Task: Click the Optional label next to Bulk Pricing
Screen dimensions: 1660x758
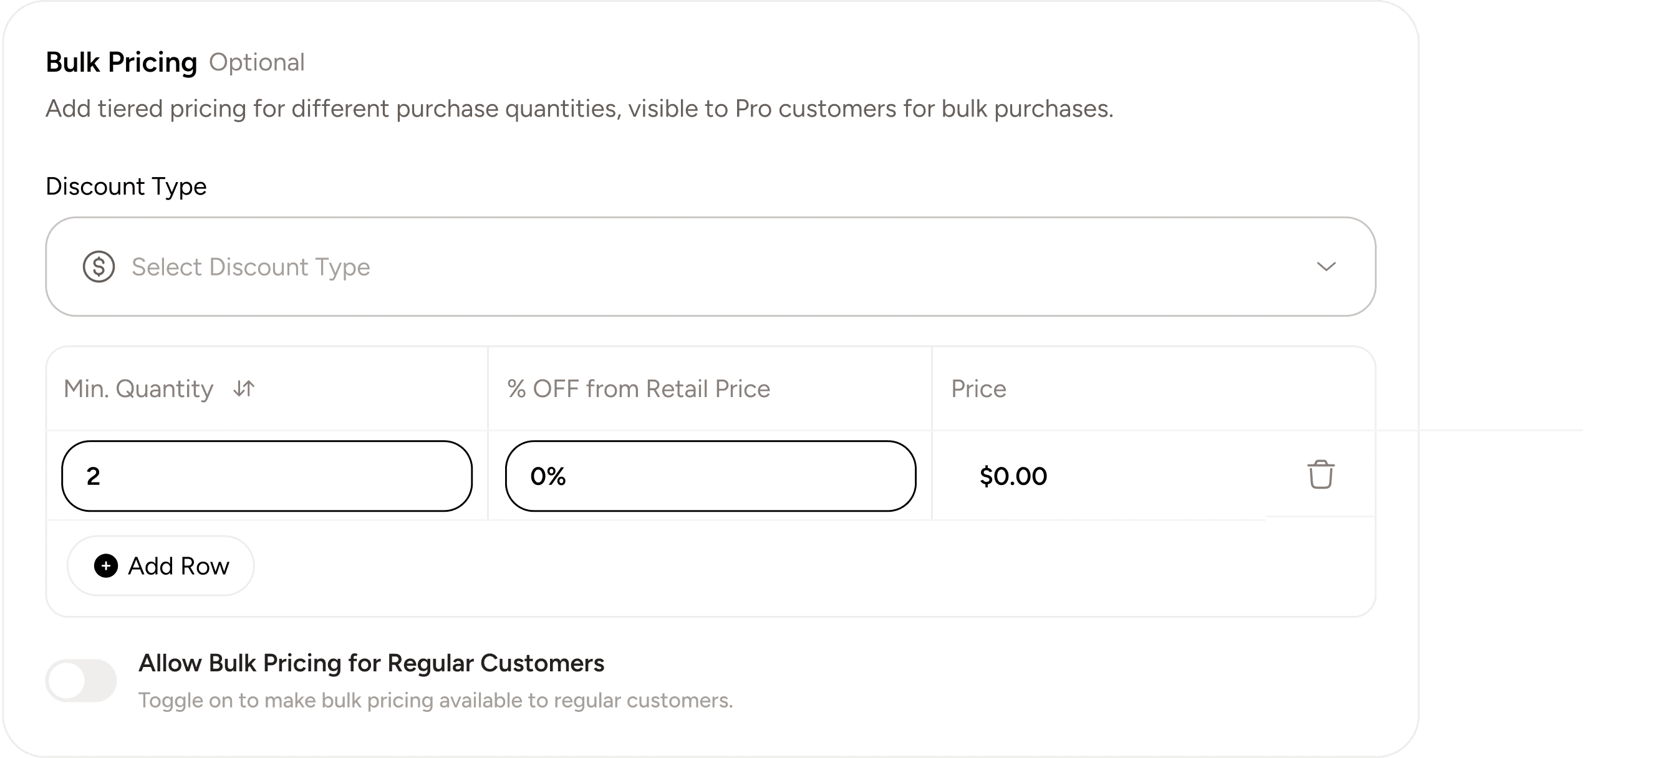Action: pos(257,62)
